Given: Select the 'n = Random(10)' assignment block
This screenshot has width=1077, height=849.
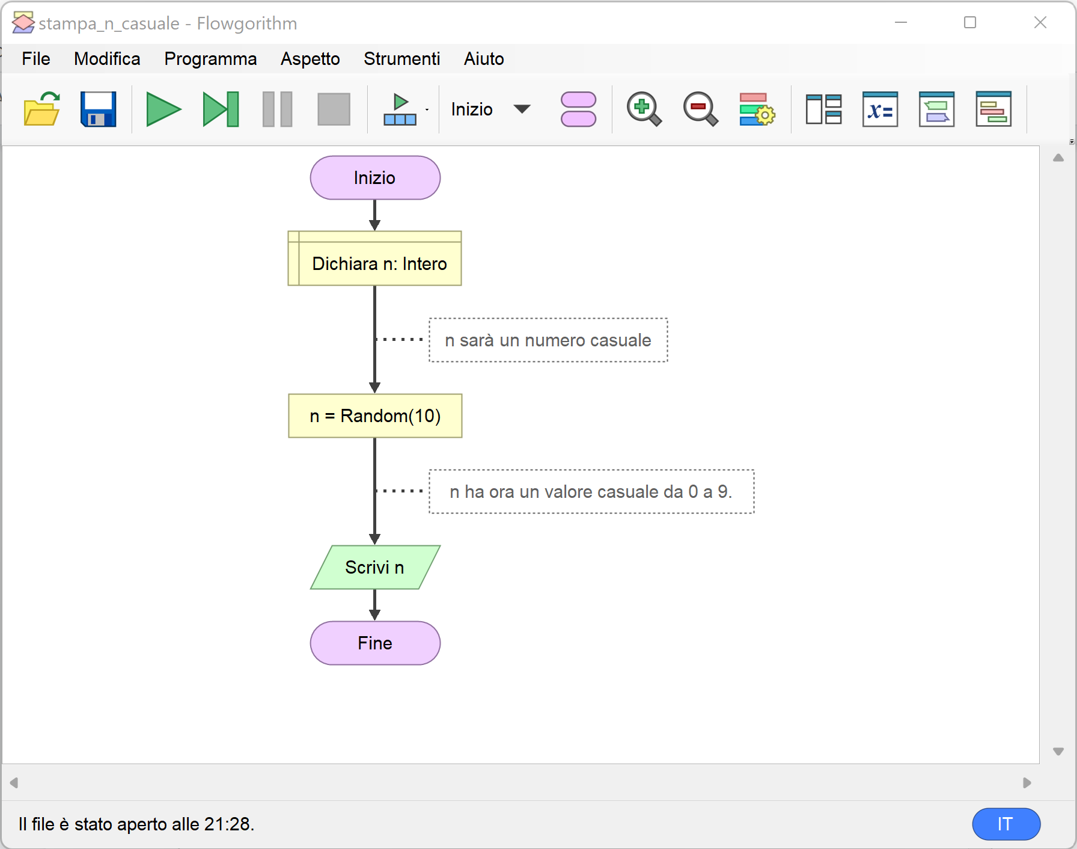Looking at the screenshot, I should point(375,416).
